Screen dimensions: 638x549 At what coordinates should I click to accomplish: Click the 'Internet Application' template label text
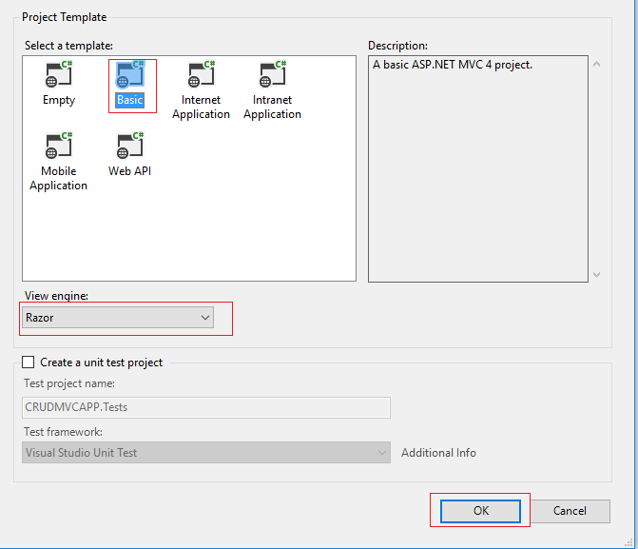click(201, 108)
